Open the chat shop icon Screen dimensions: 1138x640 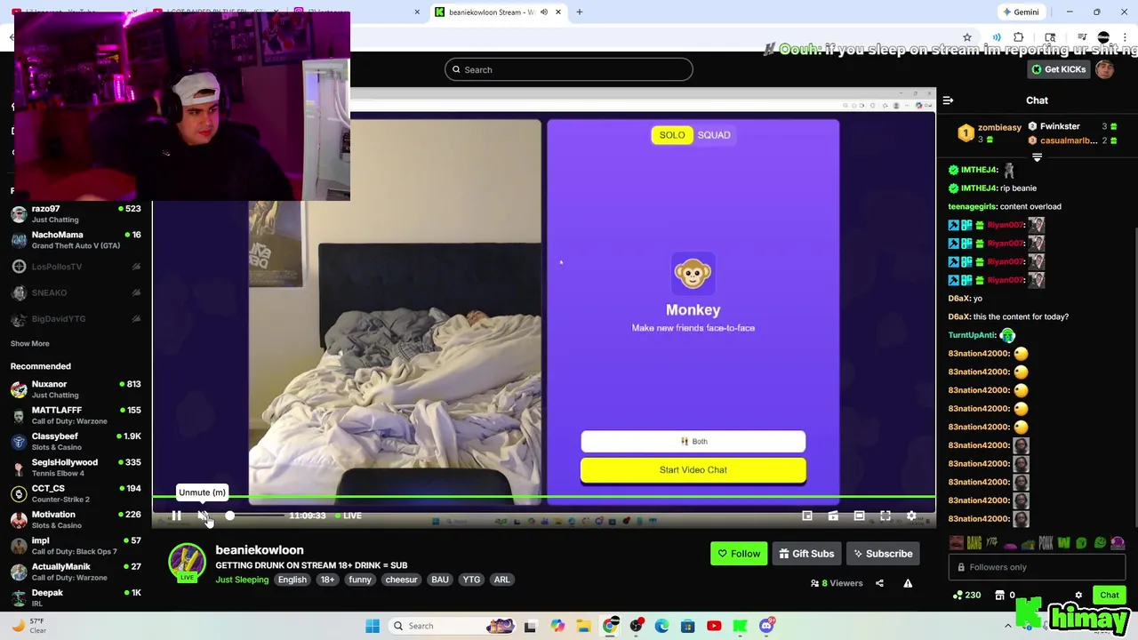[999, 595]
